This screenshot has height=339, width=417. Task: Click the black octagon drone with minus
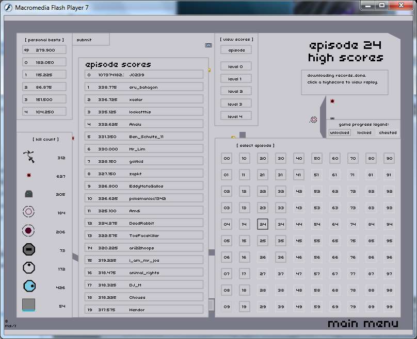[x=29, y=250]
